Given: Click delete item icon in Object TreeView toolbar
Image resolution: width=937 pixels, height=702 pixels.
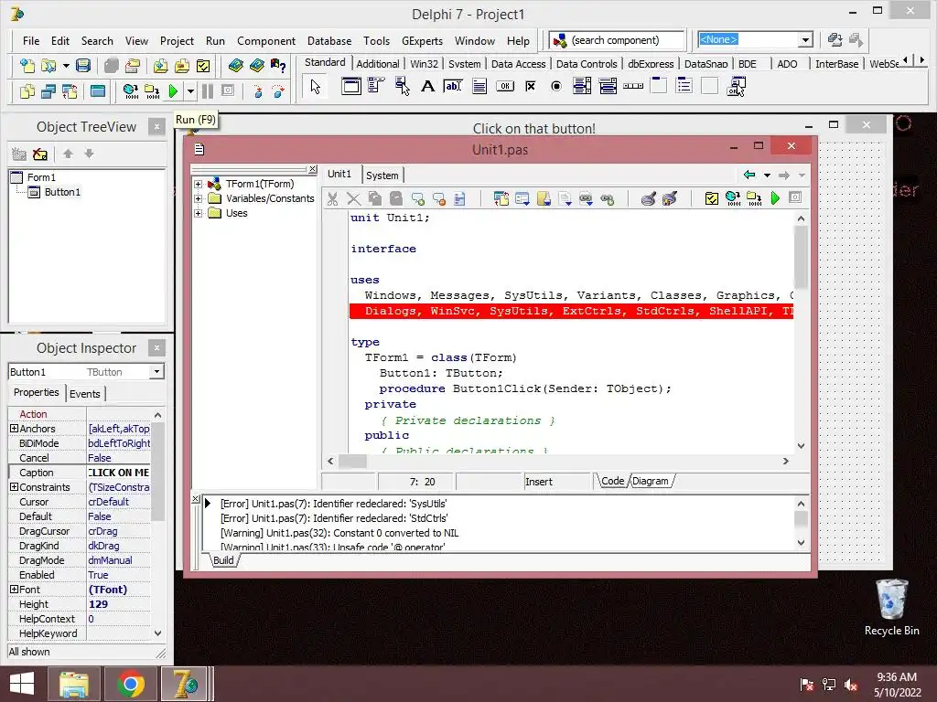Looking at the screenshot, I should pos(40,154).
